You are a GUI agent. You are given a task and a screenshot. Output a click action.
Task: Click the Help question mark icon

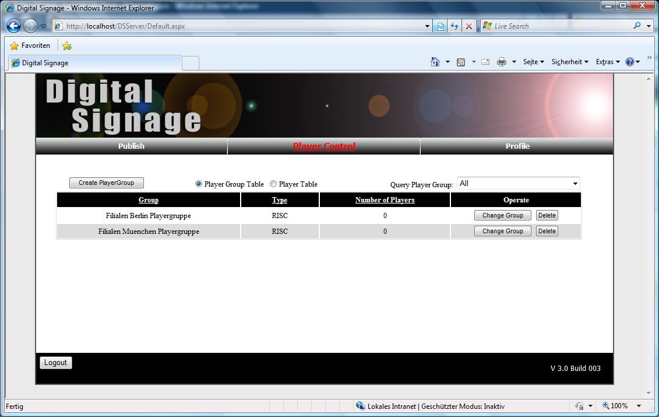click(629, 62)
